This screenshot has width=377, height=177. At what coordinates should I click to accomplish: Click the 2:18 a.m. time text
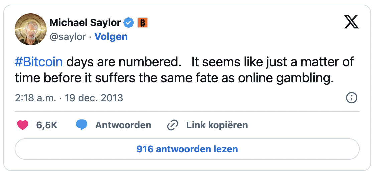coord(33,98)
